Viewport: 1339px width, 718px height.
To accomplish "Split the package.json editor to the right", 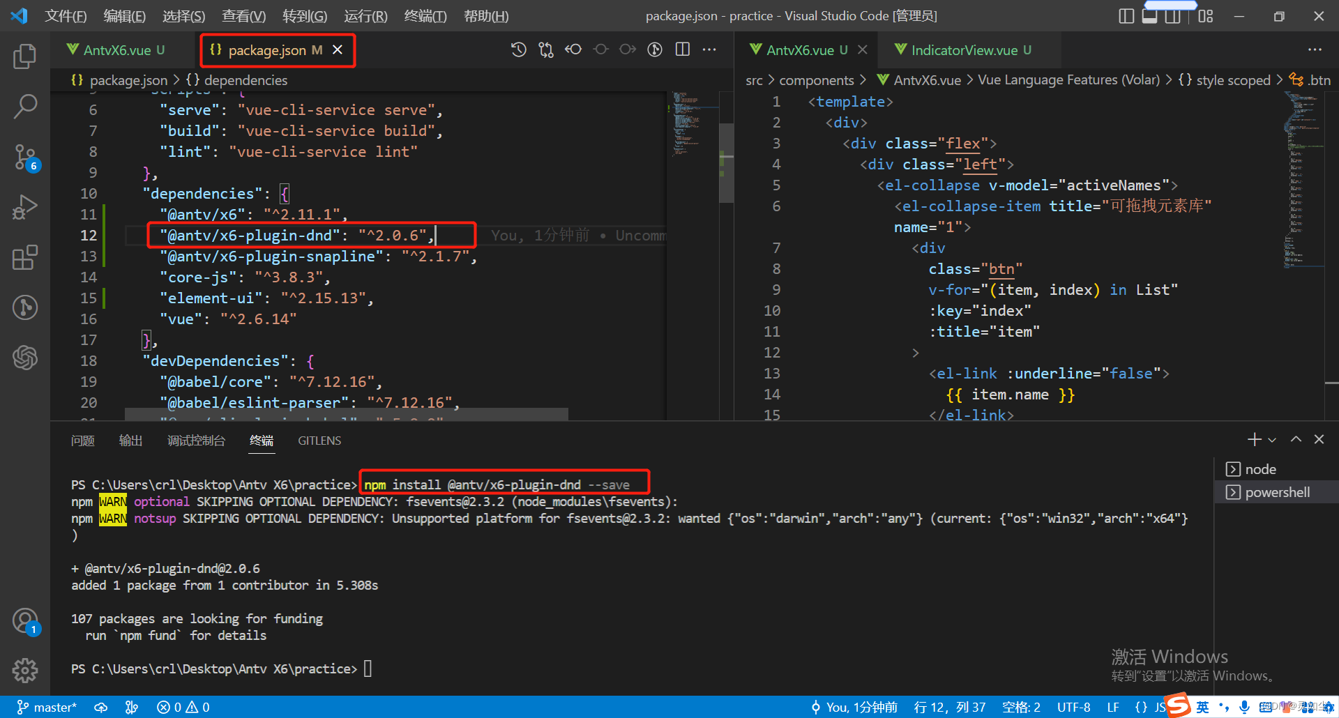I will (x=683, y=49).
